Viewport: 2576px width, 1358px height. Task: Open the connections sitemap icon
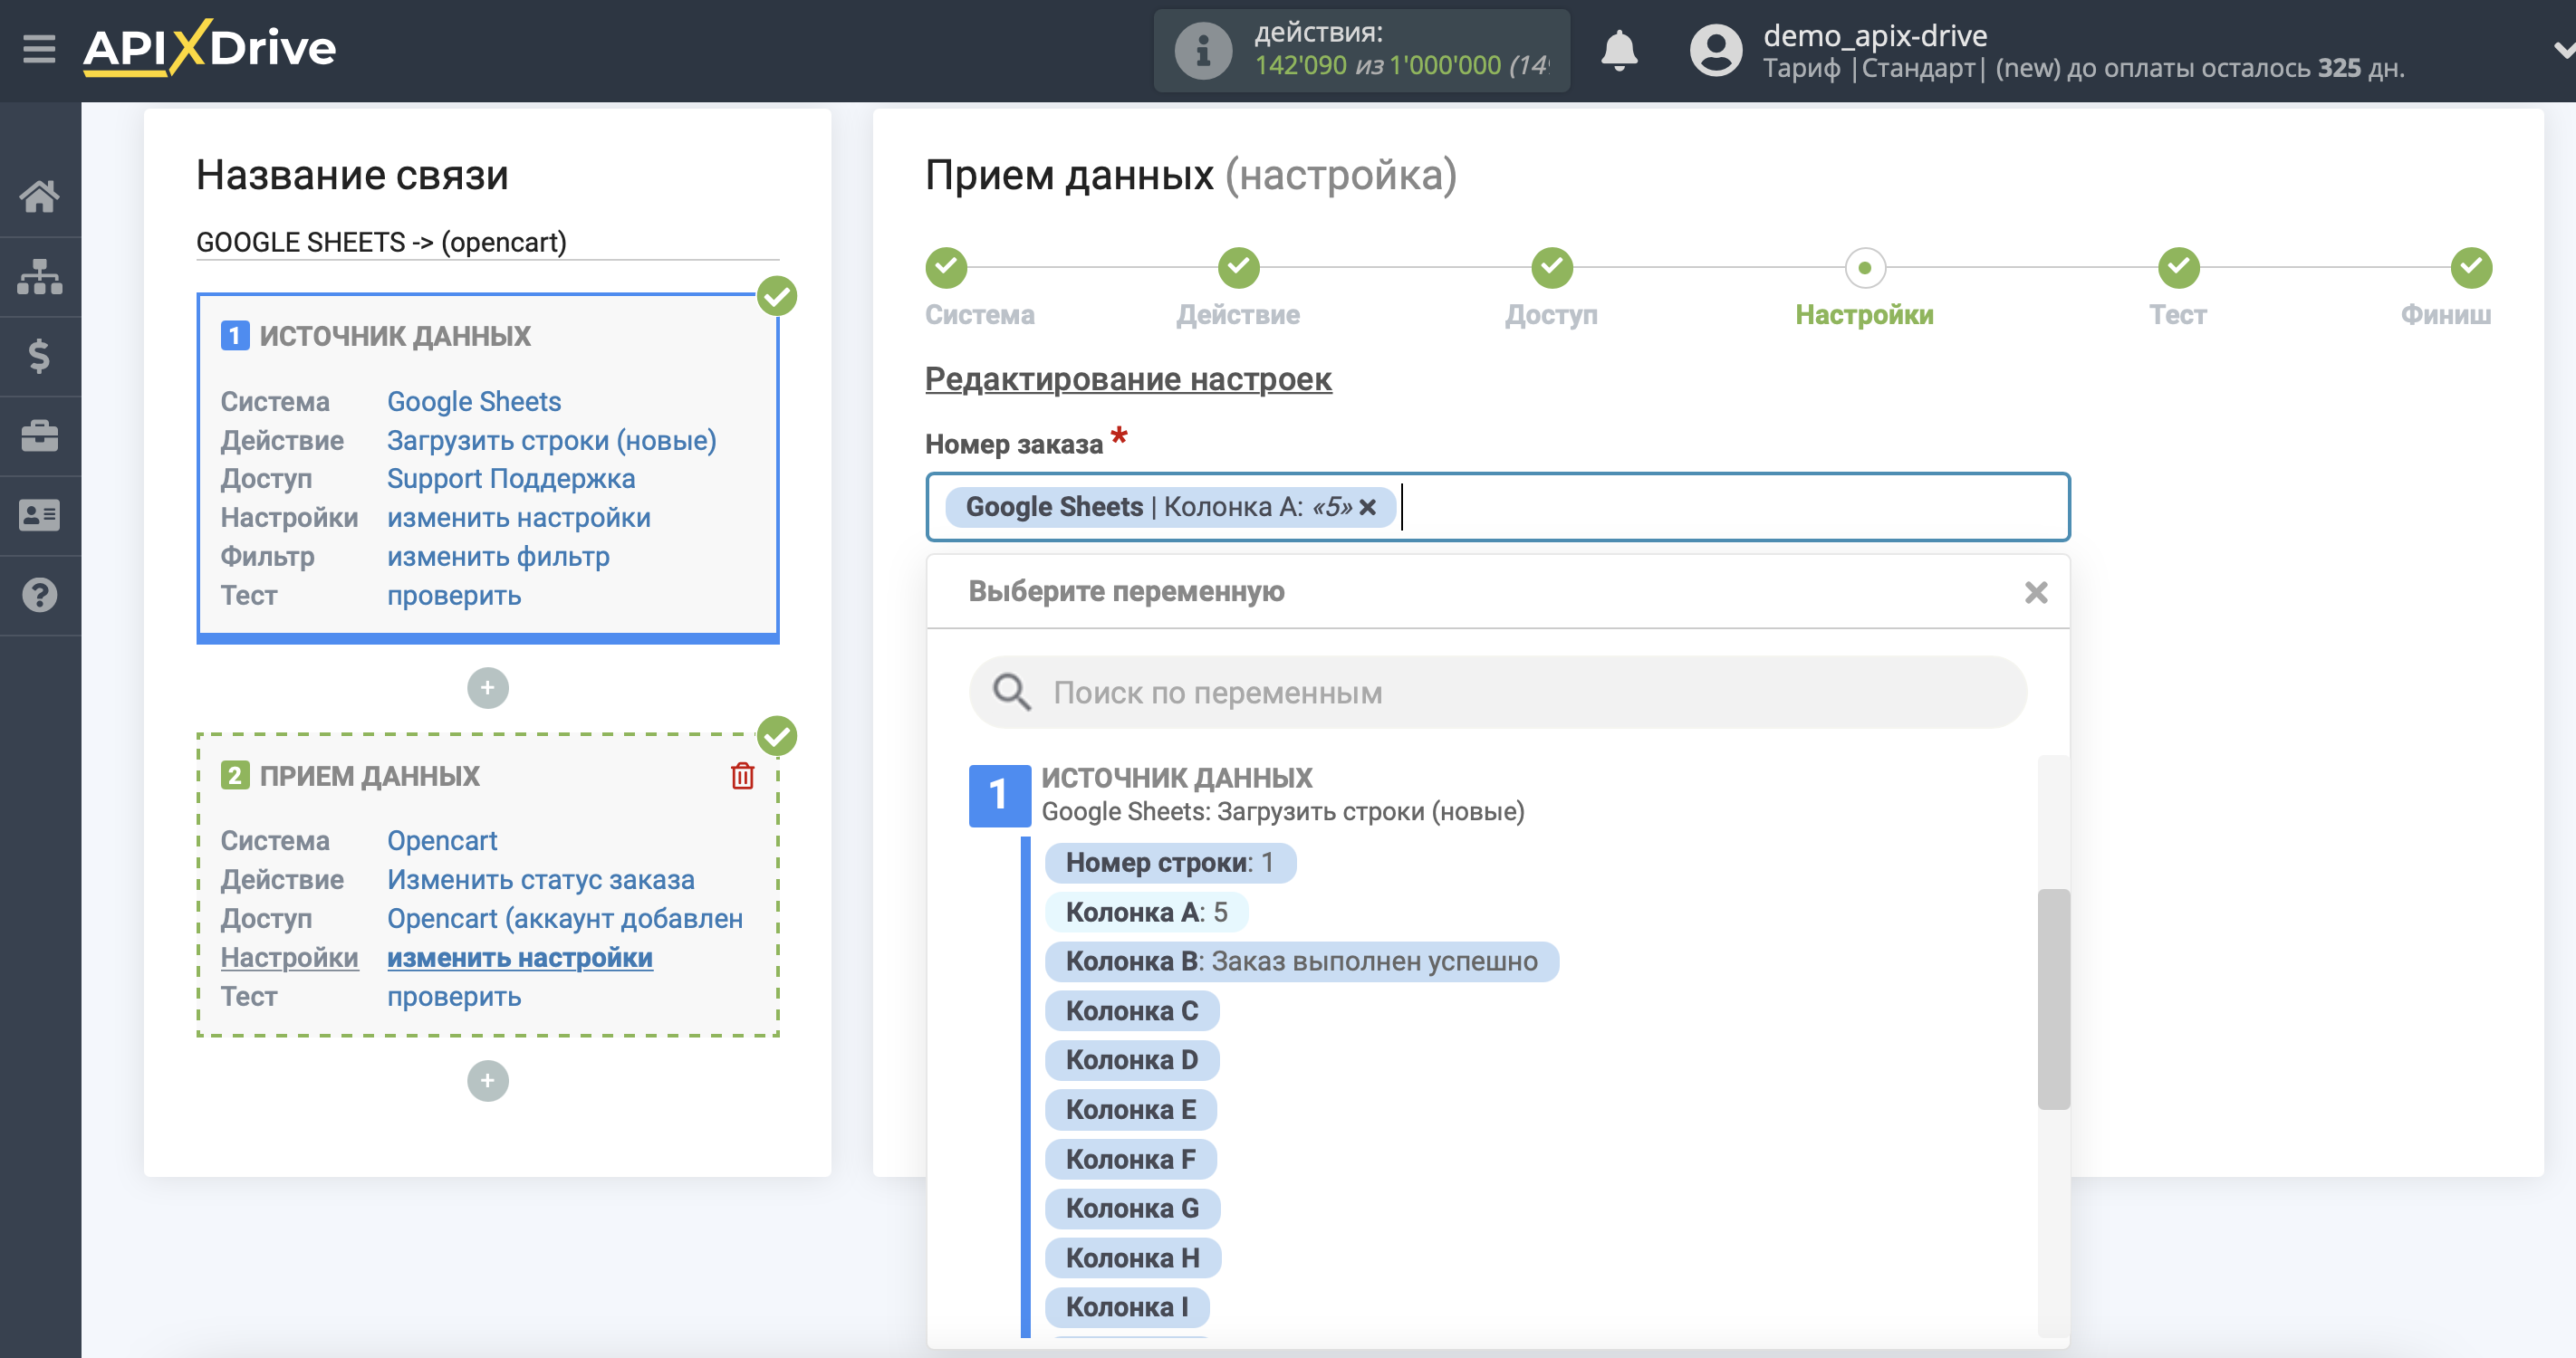tap(39, 276)
